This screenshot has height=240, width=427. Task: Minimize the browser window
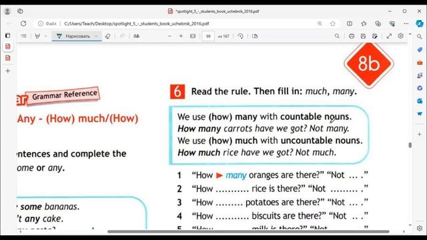(x=390, y=11)
